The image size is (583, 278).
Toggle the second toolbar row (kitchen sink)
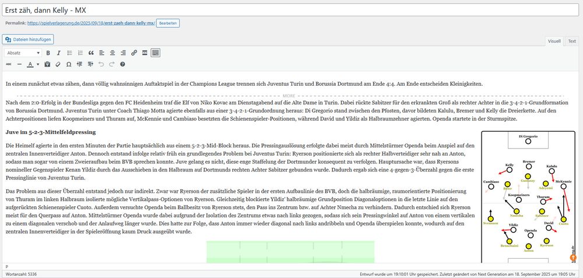point(156,53)
